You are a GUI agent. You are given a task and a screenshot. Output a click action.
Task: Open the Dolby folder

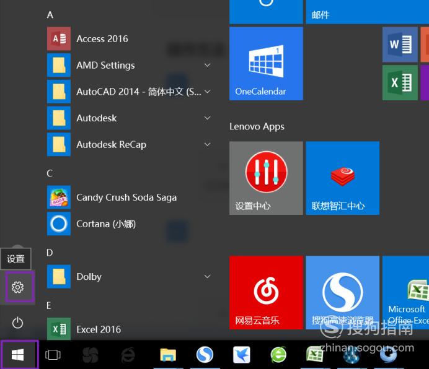click(131, 276)
